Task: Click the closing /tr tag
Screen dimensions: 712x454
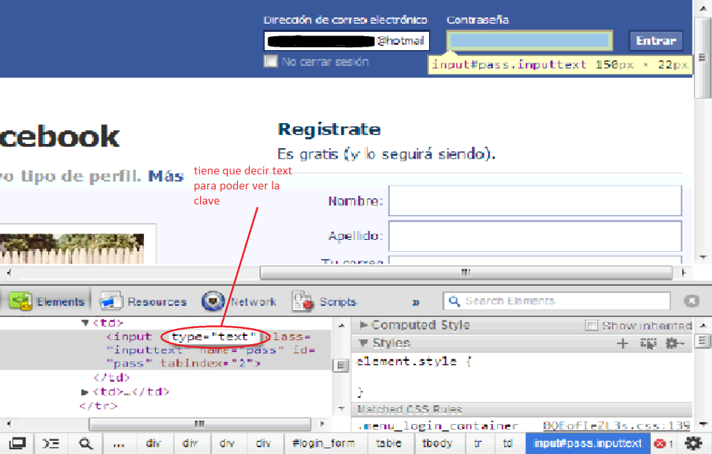Action: pos(98,406)
